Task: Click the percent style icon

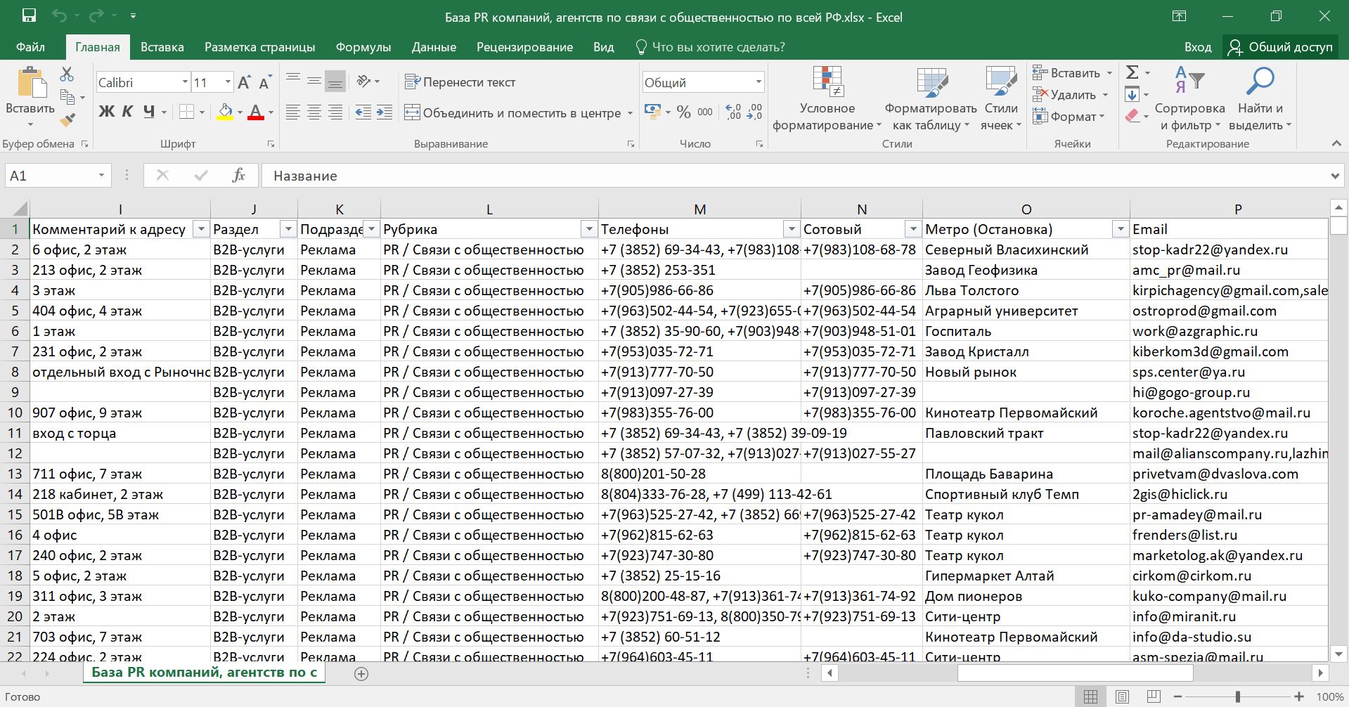Action: [683, 112]
